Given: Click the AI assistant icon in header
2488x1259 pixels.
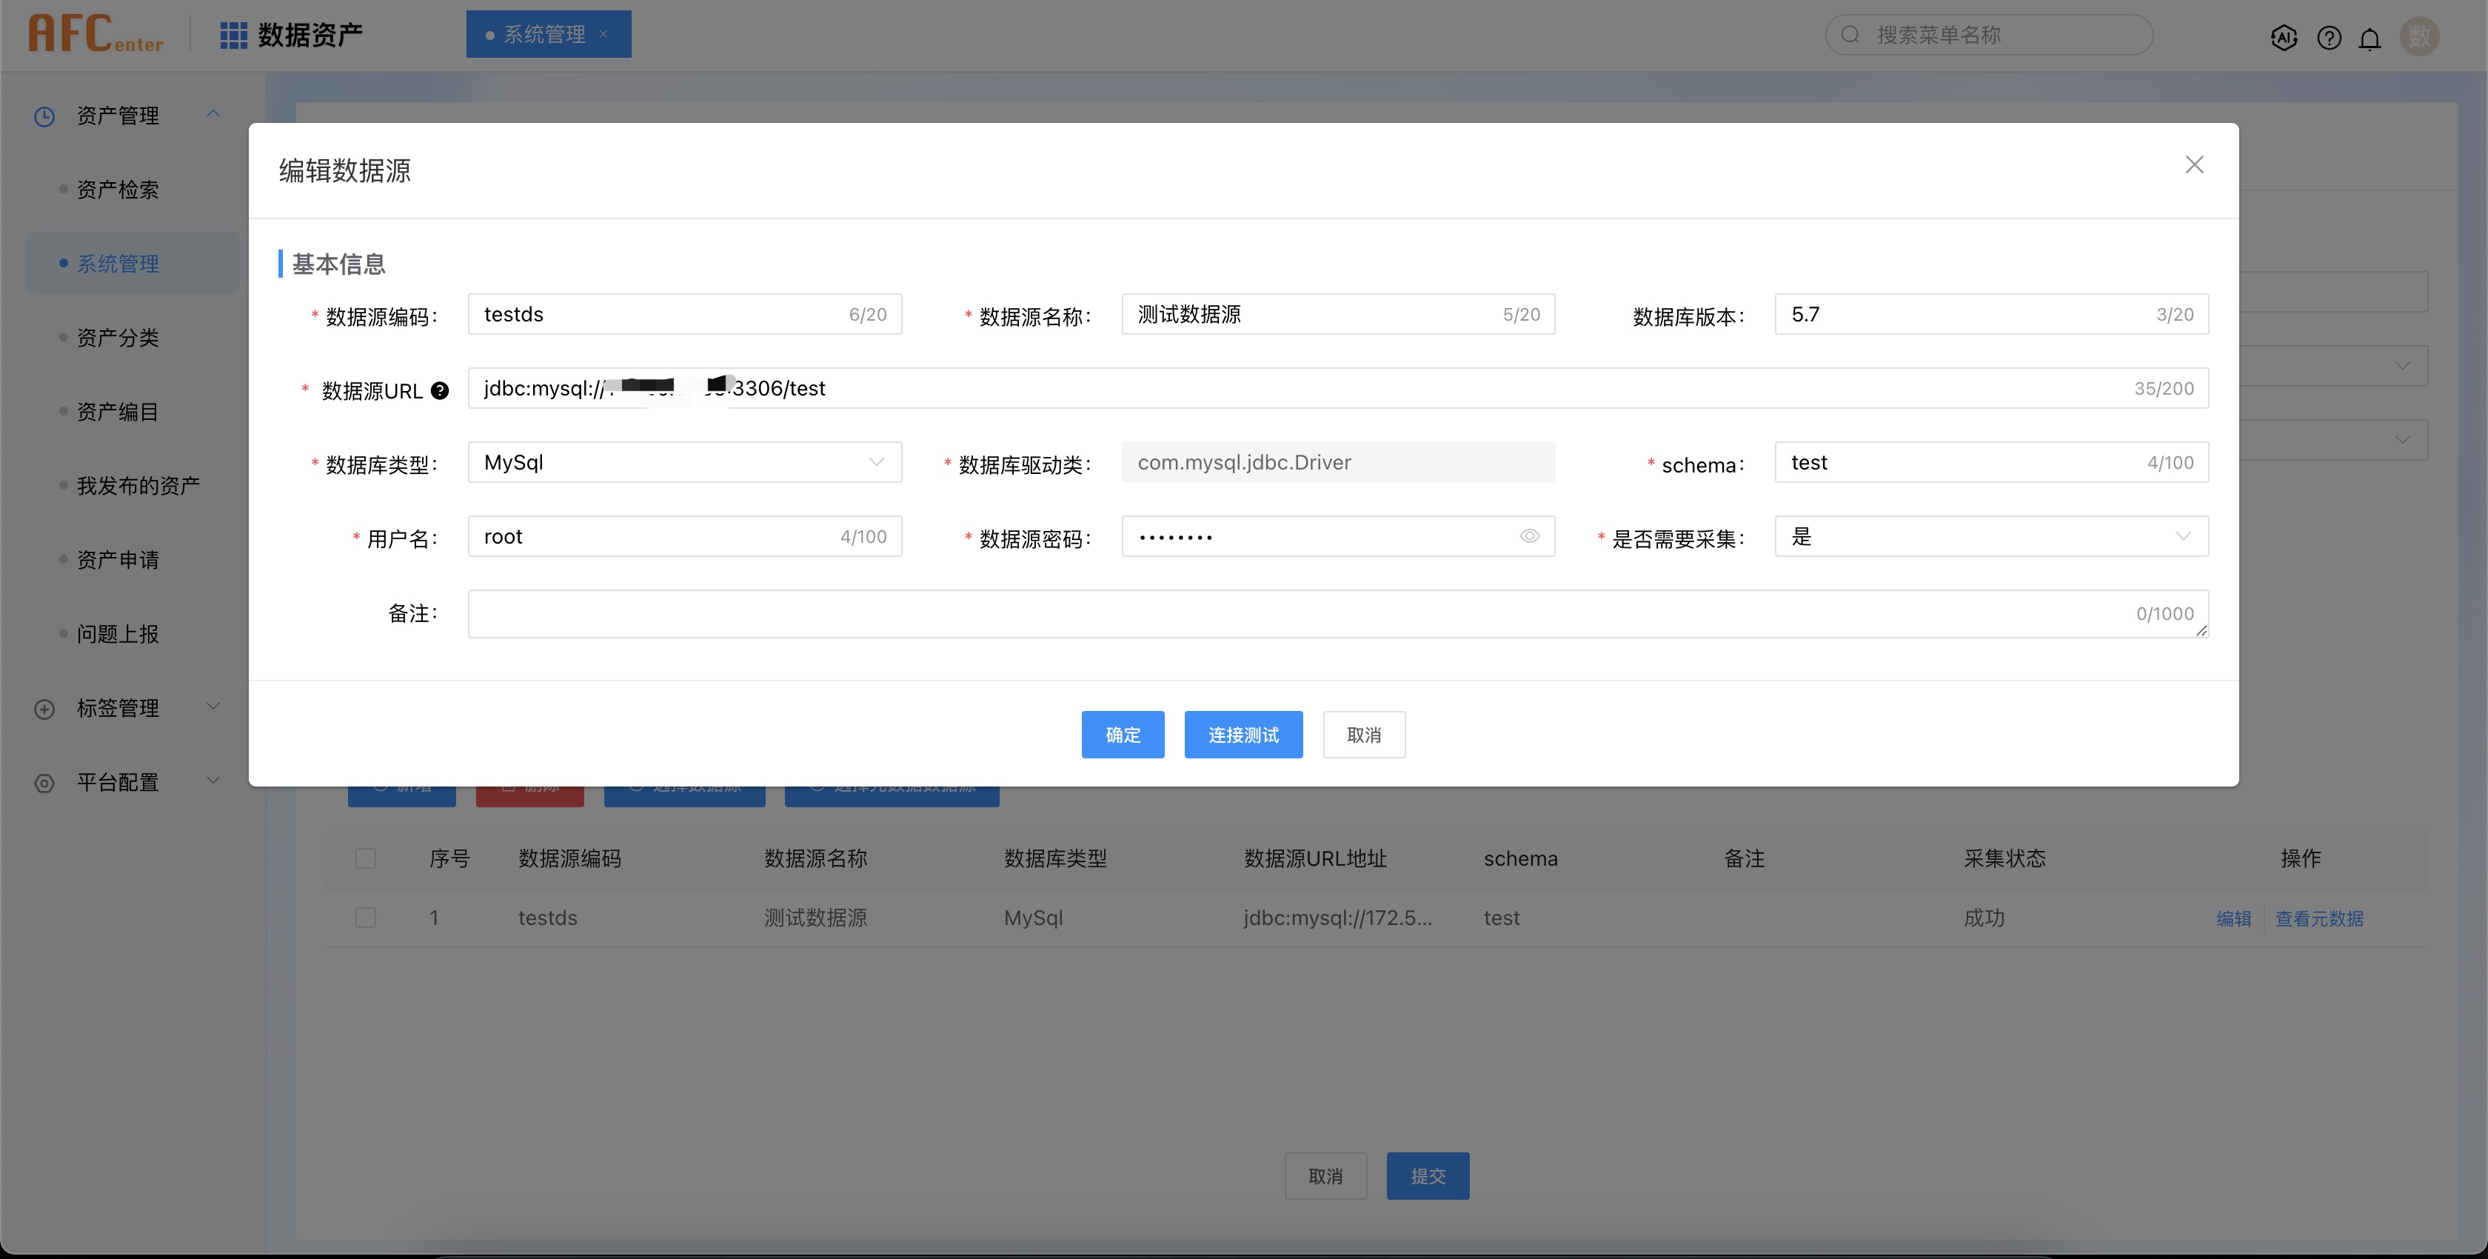Looking at the screenshot, I should tap(2283, 38).
